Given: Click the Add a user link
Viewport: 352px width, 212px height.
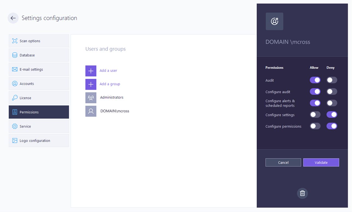Looking at the screenshot, I should 108,71.
